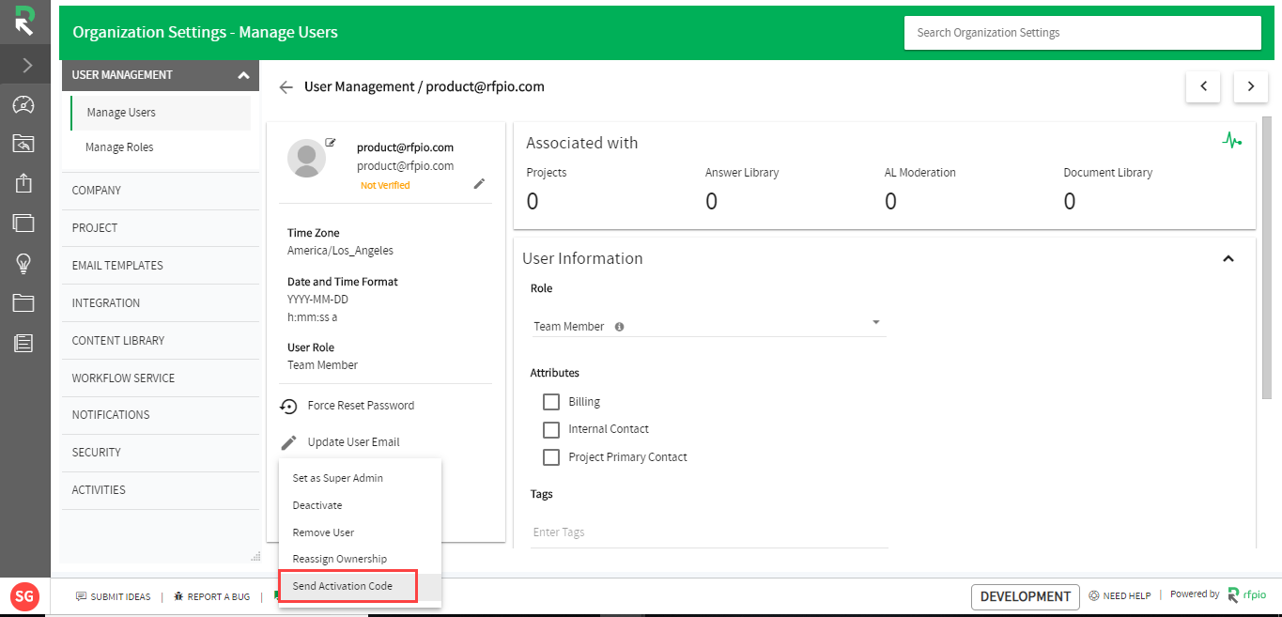The width and height of the screenshot is (1282, 617).
Task: Expand the SECURITY section
Action: pyautogui.click(x=161, y=453)
